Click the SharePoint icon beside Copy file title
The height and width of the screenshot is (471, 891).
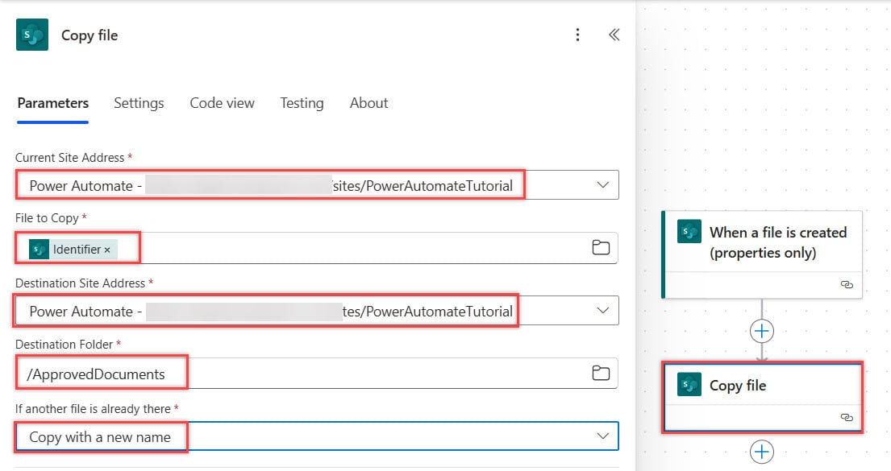[x=32, y=35]
